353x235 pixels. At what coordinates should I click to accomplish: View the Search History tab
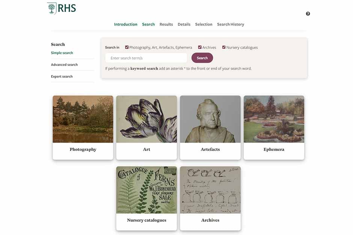coord(231,24)
